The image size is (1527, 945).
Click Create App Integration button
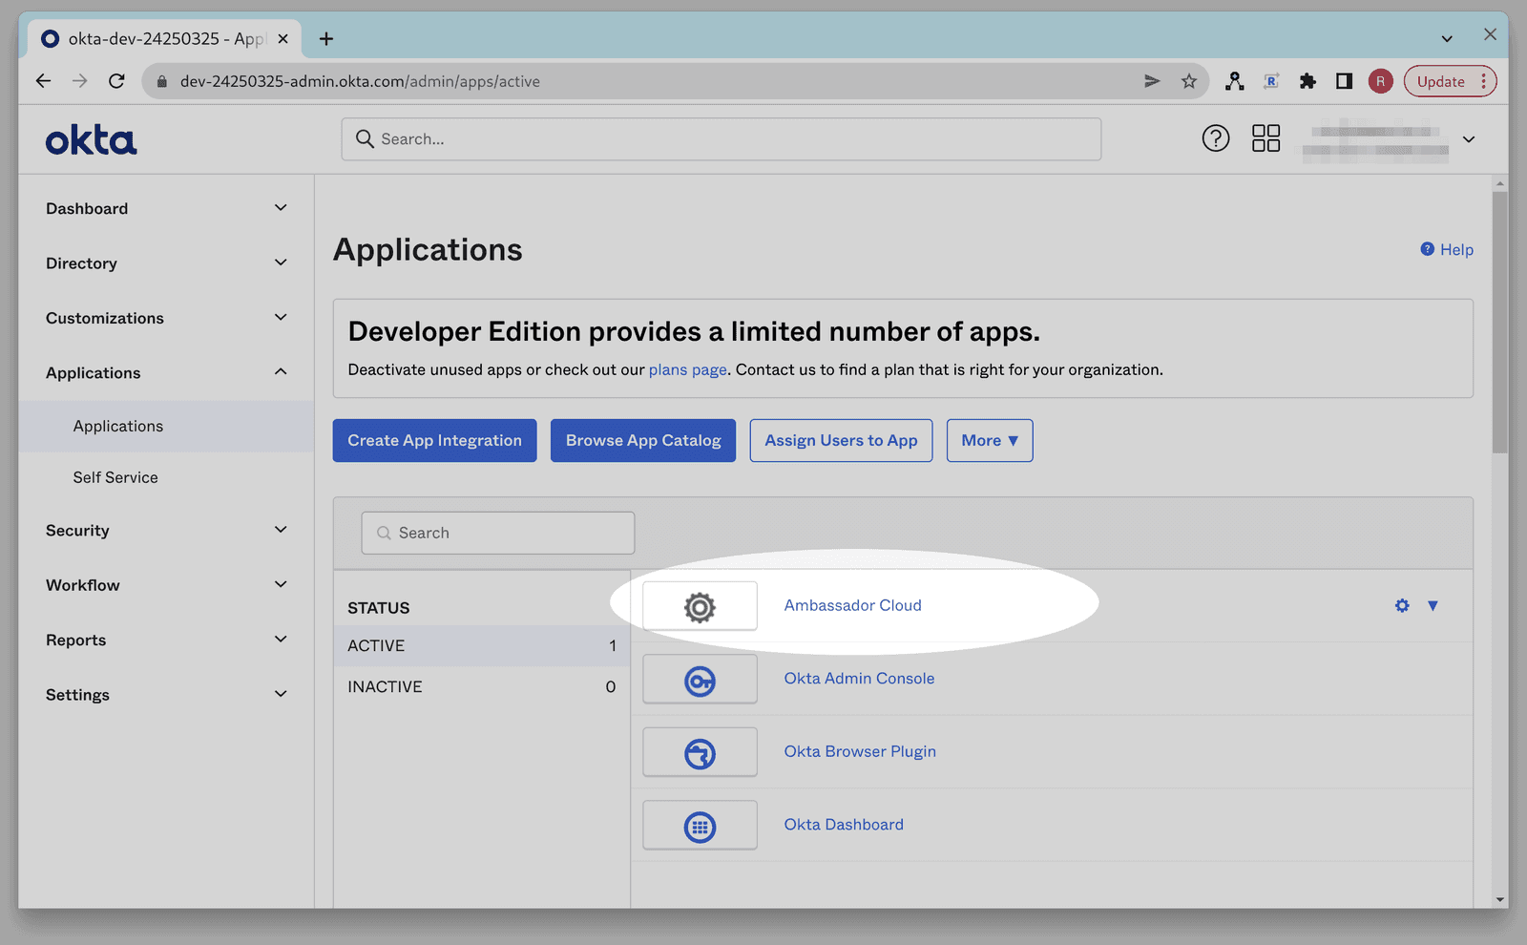tap(434, 440)
